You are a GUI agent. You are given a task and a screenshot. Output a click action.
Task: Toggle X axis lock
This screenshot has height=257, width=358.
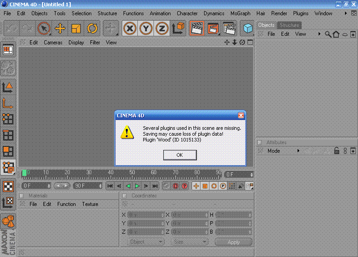coord(130,29)
